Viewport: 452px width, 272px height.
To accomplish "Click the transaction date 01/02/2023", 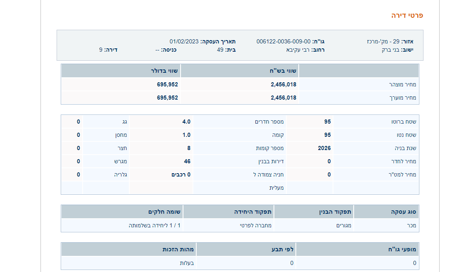I will click(x=184, y=41).
